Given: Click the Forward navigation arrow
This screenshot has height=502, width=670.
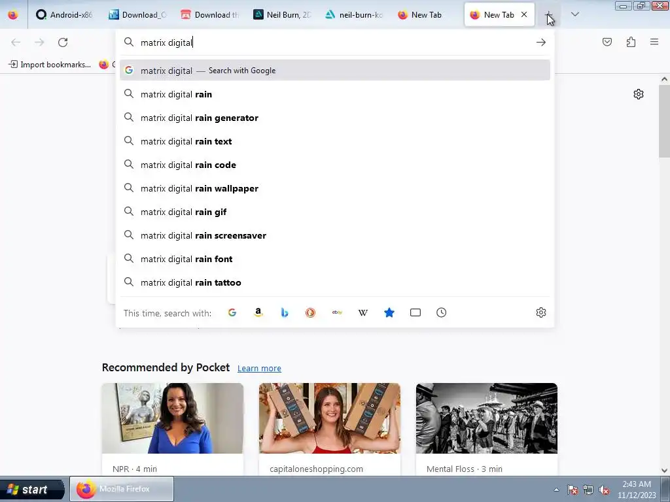Looking at the screenshot, I should [x=39, y=42].
